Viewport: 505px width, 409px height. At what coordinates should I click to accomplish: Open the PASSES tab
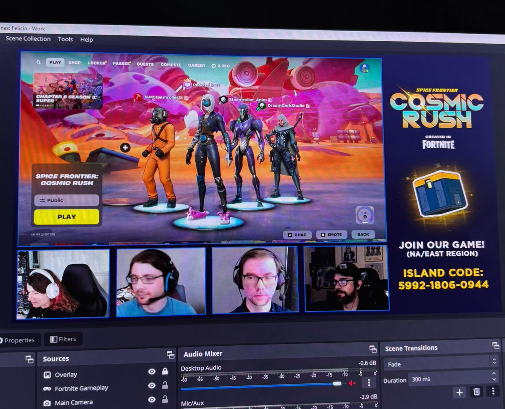point(122,64)
